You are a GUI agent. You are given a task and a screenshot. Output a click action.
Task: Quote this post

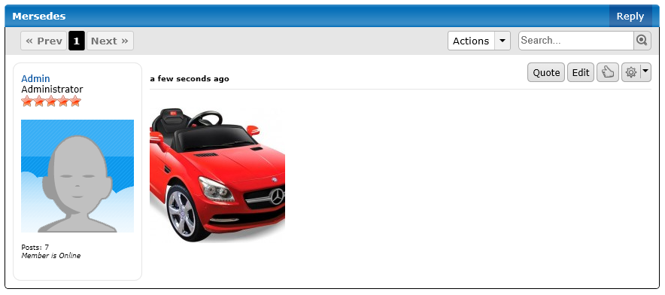pos(546,72)
